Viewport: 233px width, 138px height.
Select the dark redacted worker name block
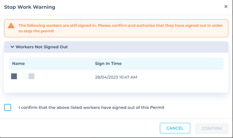pos(14,77)
